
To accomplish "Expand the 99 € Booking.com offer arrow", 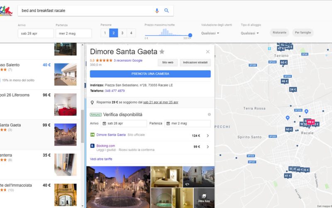I will point(208,147).
